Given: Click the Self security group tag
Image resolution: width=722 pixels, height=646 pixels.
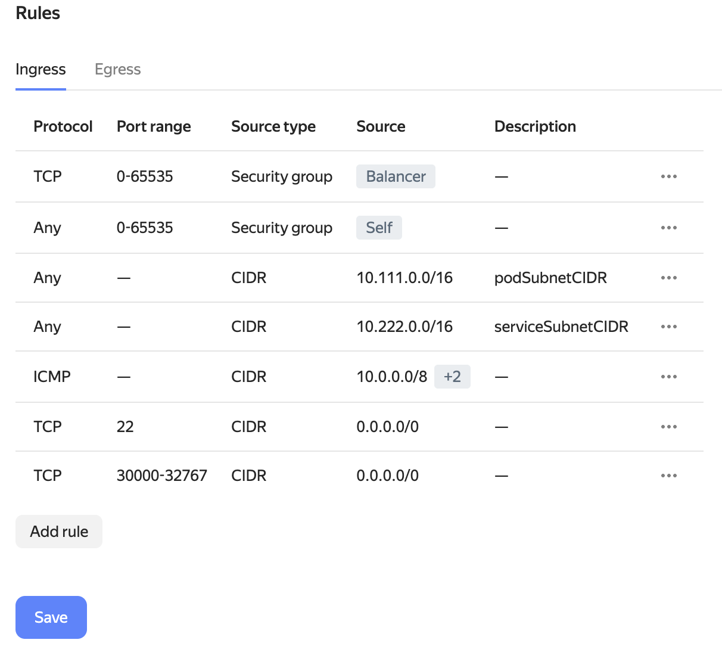Looking at the screenshot, I should 379,228.
